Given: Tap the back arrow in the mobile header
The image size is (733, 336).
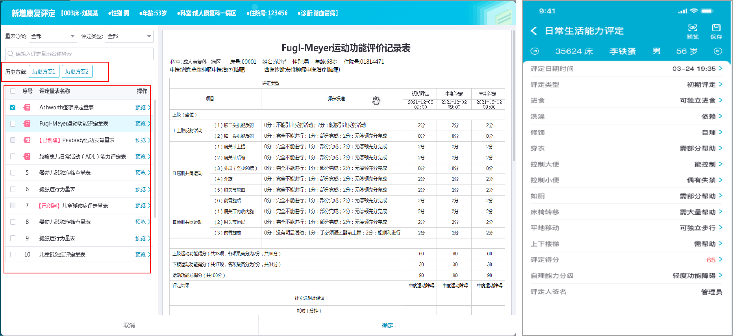Looking at the screenshot, I should tap(534, 31).
